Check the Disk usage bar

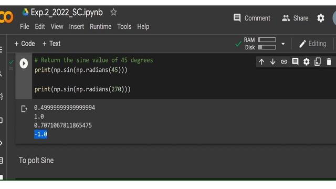coord(267,47)
